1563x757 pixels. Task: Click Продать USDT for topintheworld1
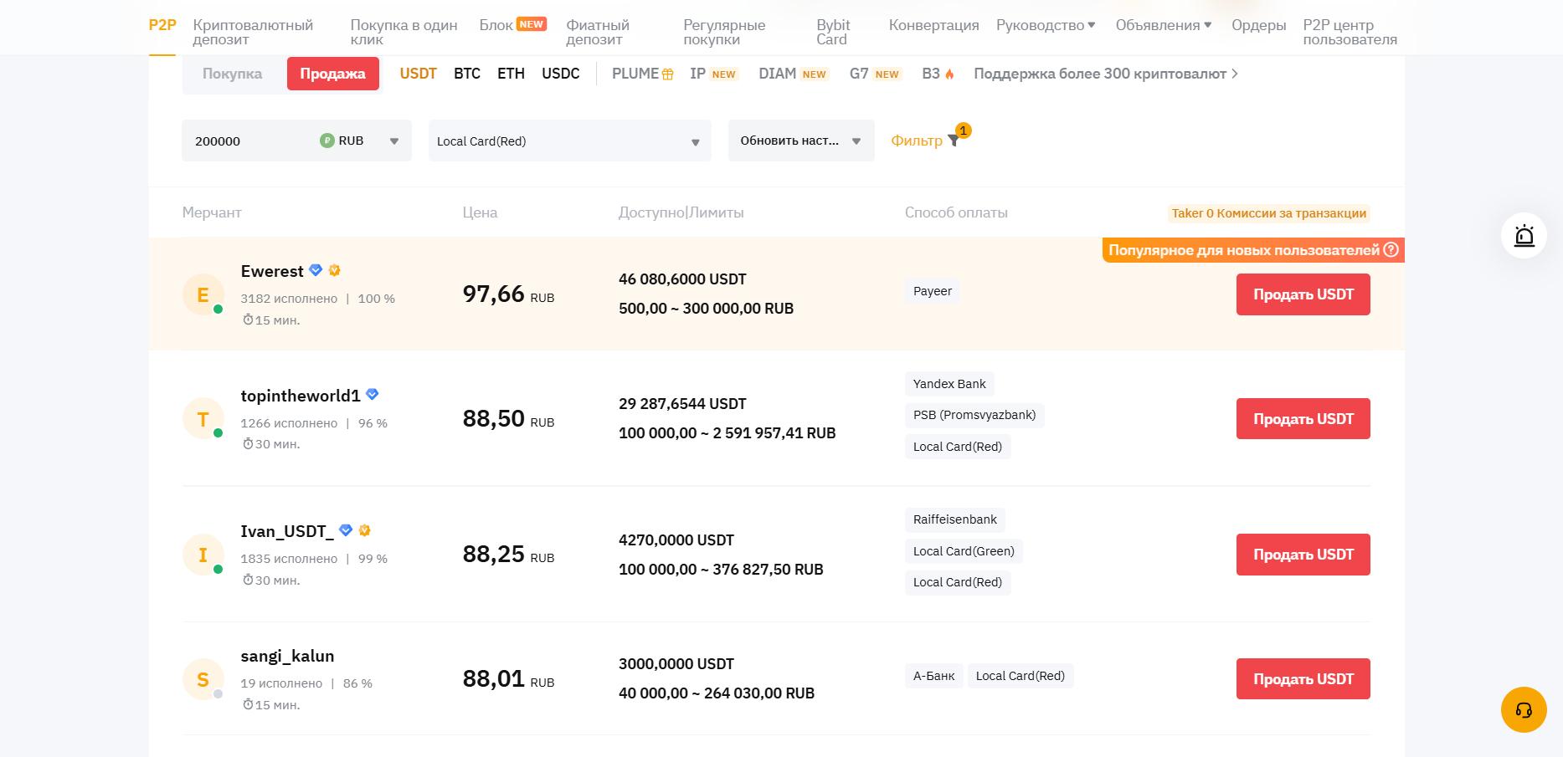pyautogui.click(x=1303, y=419)
